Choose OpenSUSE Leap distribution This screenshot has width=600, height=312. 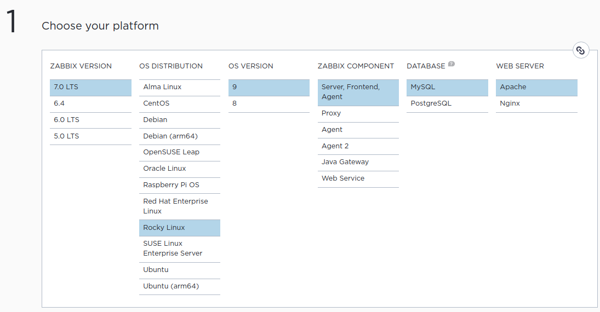(179, 152)
